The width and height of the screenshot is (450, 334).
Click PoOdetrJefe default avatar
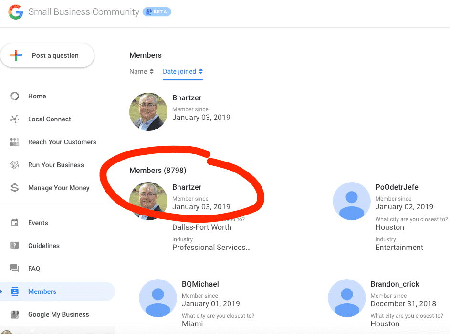(x=352, y=201)
